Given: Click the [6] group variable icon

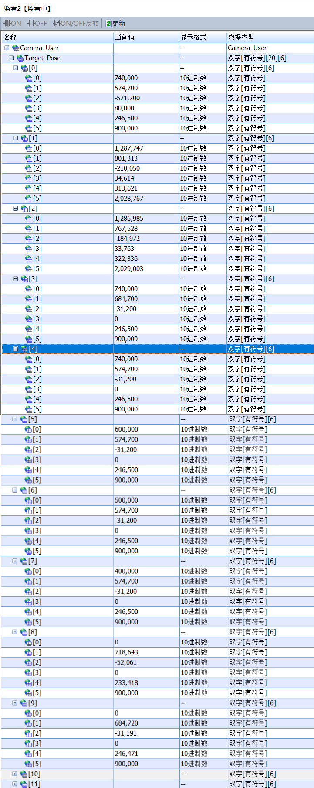Looking at the screenshot, I should click(x=24, y=490).
